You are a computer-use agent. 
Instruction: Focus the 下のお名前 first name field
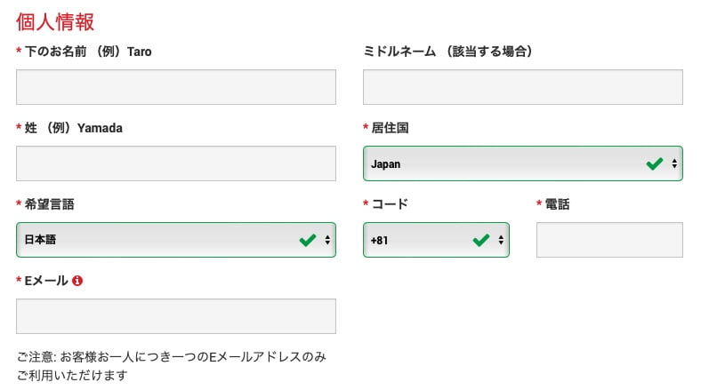(x=176, y=87)
